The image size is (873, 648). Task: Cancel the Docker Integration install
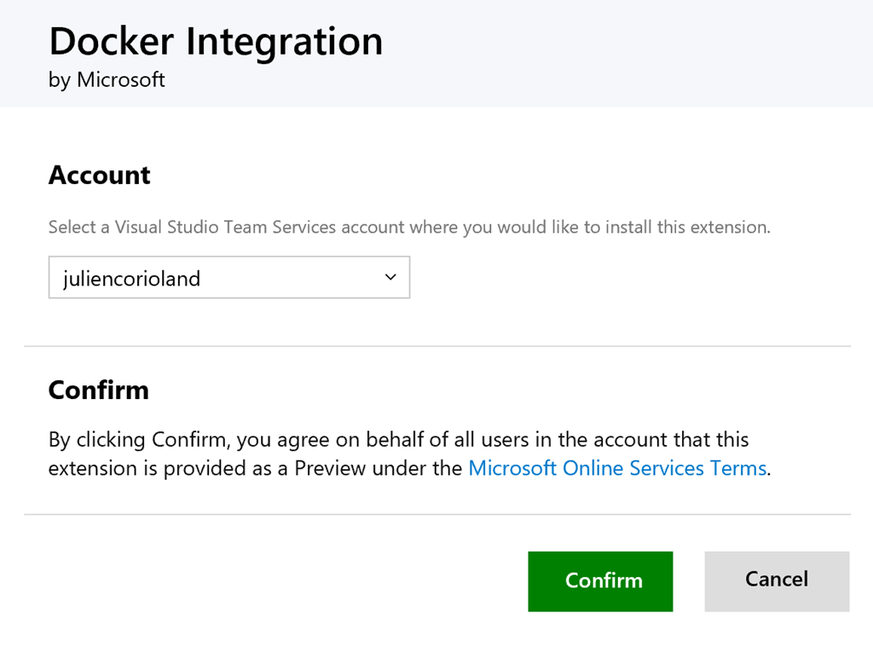point(777,581)
